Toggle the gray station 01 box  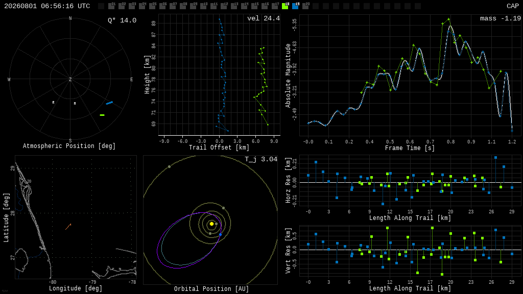pos(111,6)
